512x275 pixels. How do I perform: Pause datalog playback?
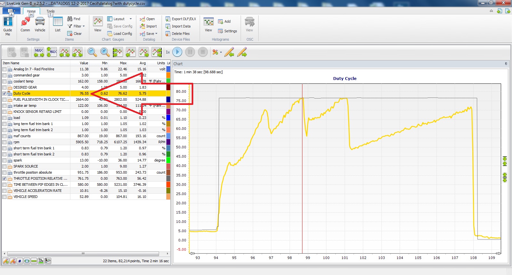(190, 52)
